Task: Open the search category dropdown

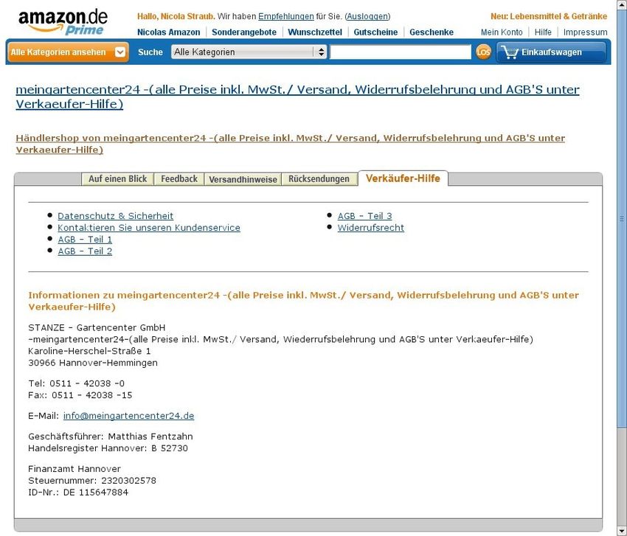Action: [249, 52]
